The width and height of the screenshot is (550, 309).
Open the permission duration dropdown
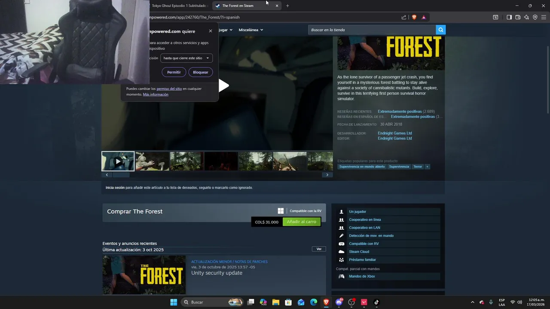pos(186,58)
